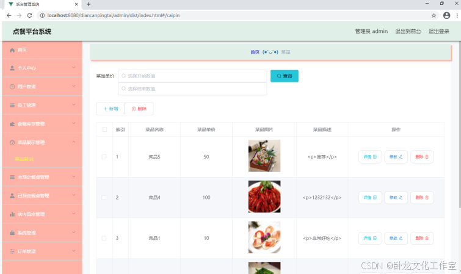
Task: Click the 食物库存管理 icon
Action: tap(12, 124)
